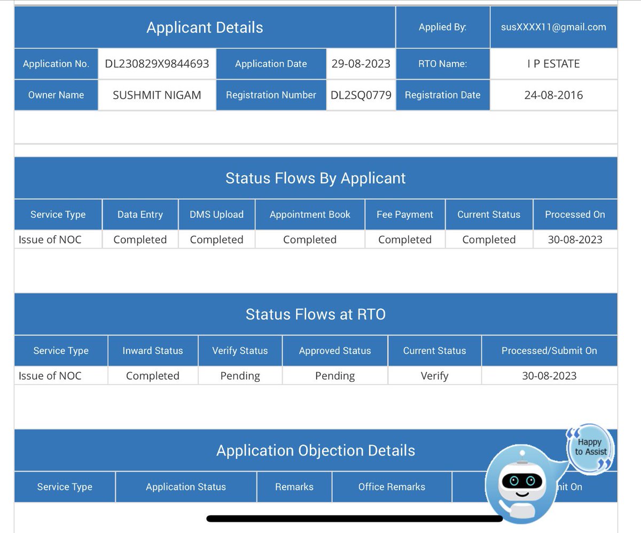641x533 pixels.
Task: Select registration number DL2SQ0779
Action: [x=361, y=95]
